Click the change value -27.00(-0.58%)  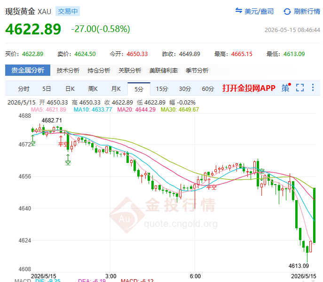(x=101, y=29)
